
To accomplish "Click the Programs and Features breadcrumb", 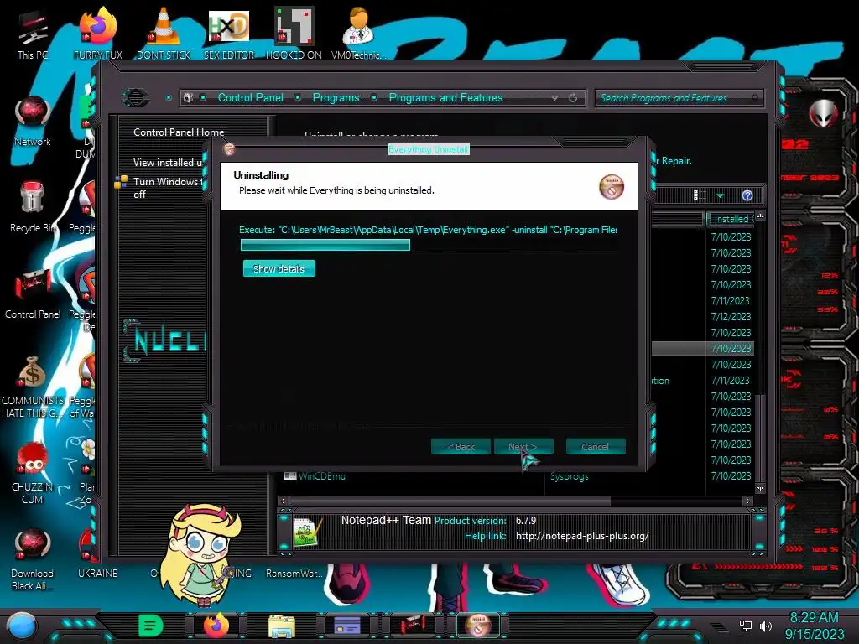I will pyautogui.click(x=445, y=97).
